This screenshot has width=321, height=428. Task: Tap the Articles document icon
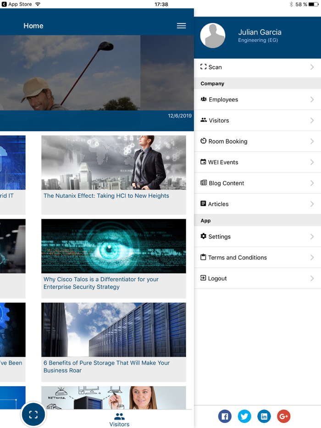point(203,203)
